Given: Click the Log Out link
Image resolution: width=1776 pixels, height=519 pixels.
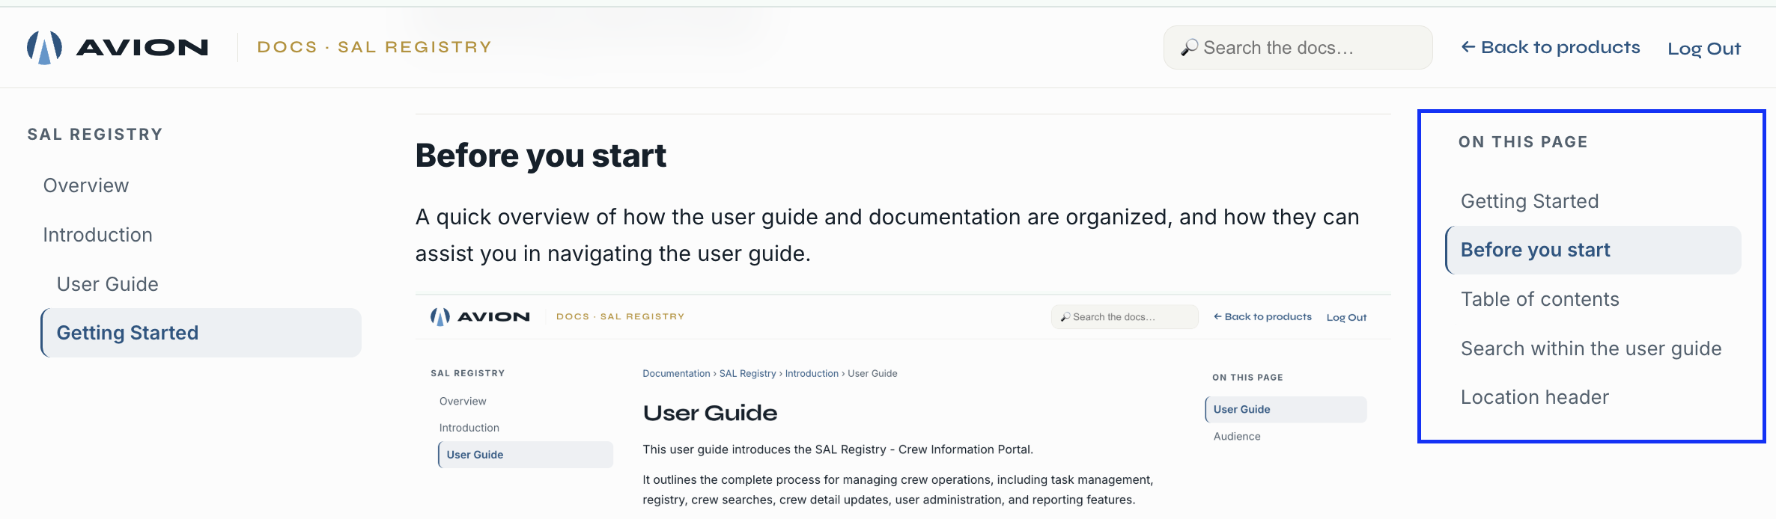Looking at the screenshot, I should (1704, 49).
